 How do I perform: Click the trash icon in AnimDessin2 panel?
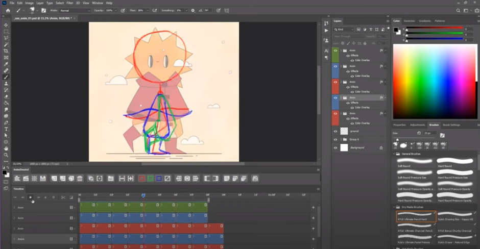point(80,179)
